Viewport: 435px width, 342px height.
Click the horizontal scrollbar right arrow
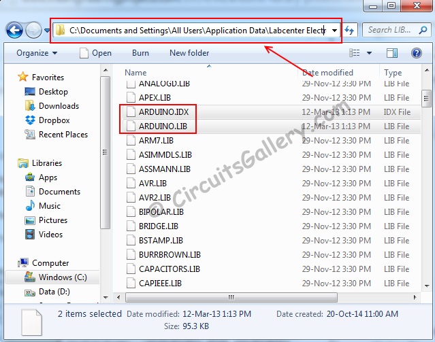click(415, 297)
